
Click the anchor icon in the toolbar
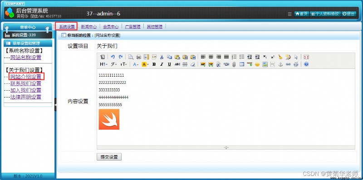(280, 64)
